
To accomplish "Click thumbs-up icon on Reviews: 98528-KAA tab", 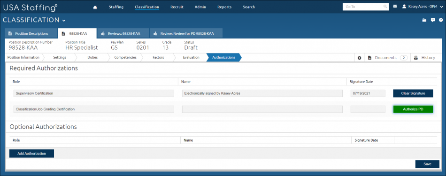I will pyautogui.click(x=102, y=33).
